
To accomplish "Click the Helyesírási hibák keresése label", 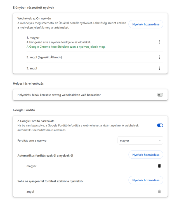I will 59,95.
